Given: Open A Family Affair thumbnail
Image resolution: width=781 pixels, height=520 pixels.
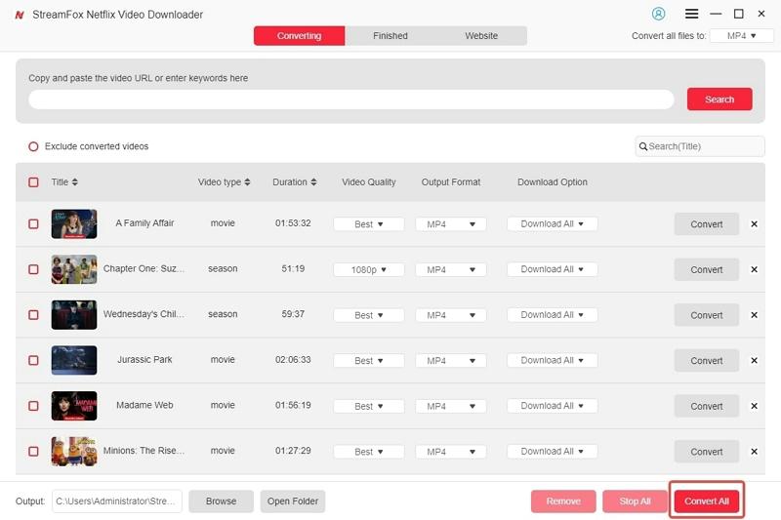Looking at the screenshot, I should point(74,224).
